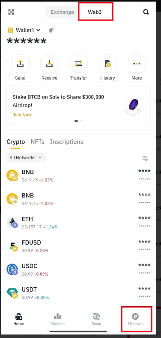This screenshot has height=338, width=161.
Task: Open Swap in bottom navigation
Action: point(96,319)
